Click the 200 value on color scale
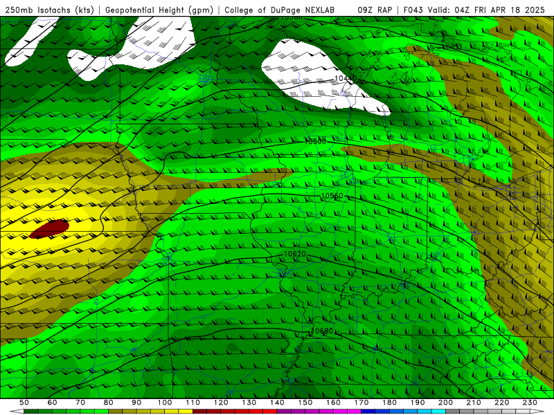This screenshot has height=415, width=554. point(445,403)
